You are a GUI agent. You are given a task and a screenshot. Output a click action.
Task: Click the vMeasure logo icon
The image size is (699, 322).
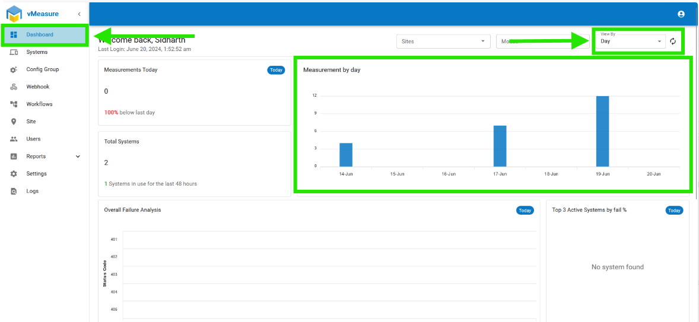pos(14,14)
